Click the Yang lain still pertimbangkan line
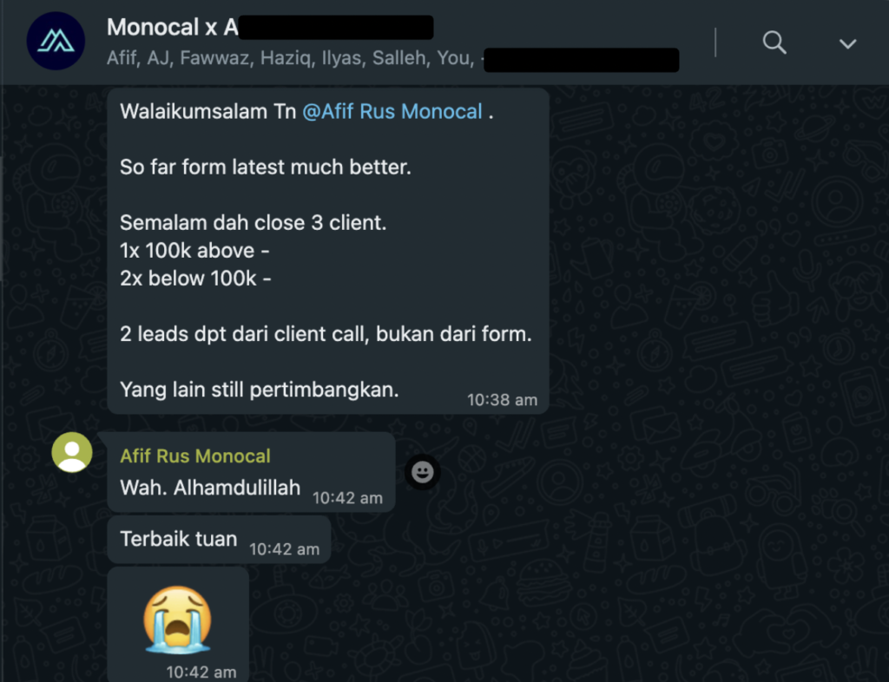 pyautogui.click(x=259, y=390)
